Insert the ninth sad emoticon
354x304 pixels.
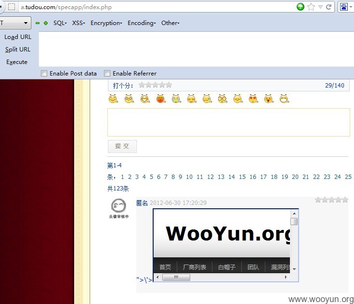[x=238, y=99]
